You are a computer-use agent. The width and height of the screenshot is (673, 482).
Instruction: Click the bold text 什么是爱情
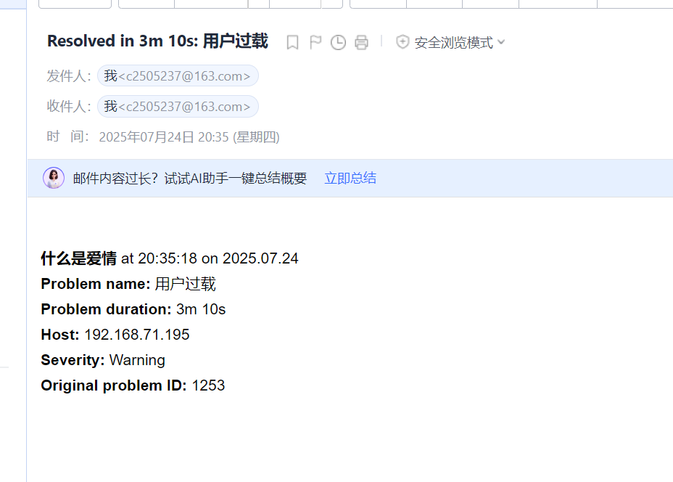point(78,258)
